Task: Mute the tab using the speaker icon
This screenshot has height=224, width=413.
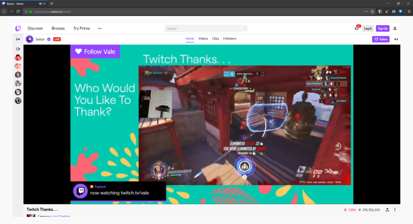Action: (x=40, y=4)
